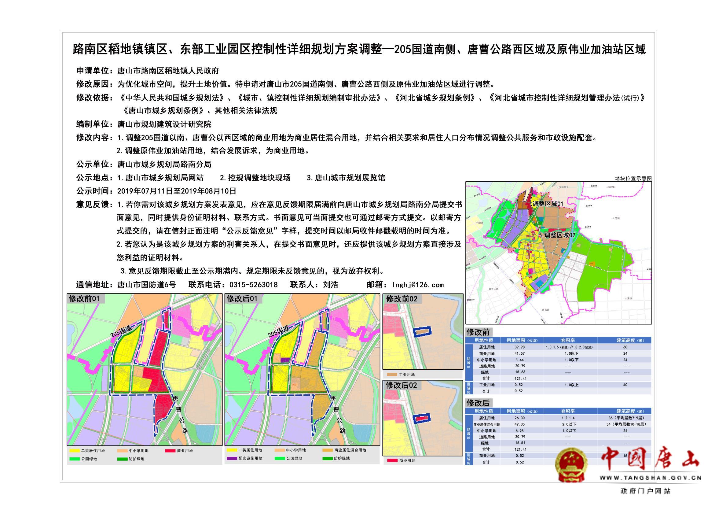The image size is (715, 506).
Task: Click the orange 商业居住混合用地 legend swatch
Action: (x=328, y=450)
